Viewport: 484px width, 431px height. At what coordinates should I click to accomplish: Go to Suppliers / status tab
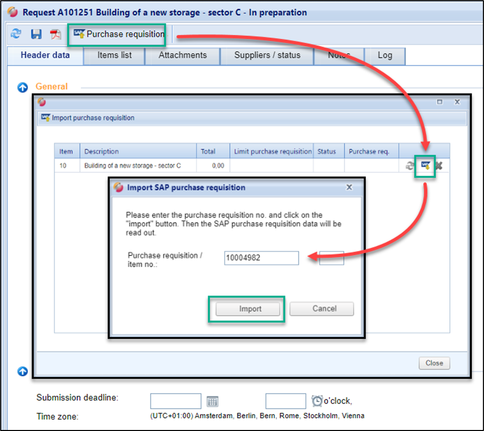[x=267, y=55]
